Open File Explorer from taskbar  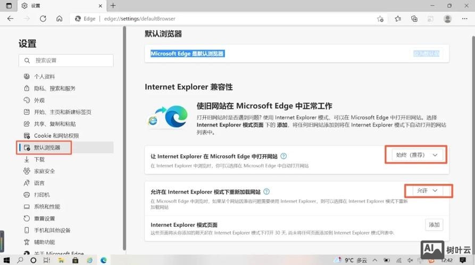point(61,260)
